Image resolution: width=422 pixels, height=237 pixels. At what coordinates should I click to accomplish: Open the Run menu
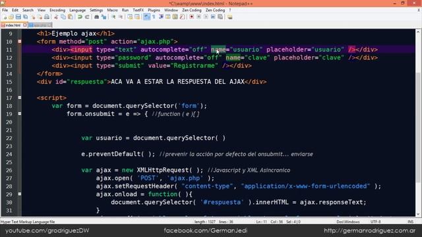click(125, 10)
